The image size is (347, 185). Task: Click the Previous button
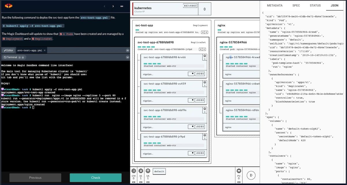pos(35,178)
